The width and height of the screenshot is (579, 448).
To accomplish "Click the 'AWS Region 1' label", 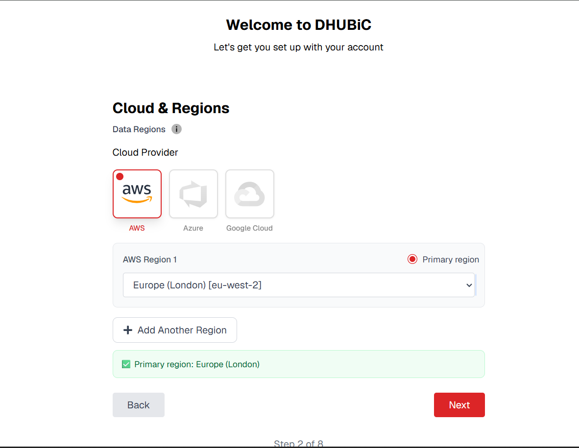I will coord(149,259).
